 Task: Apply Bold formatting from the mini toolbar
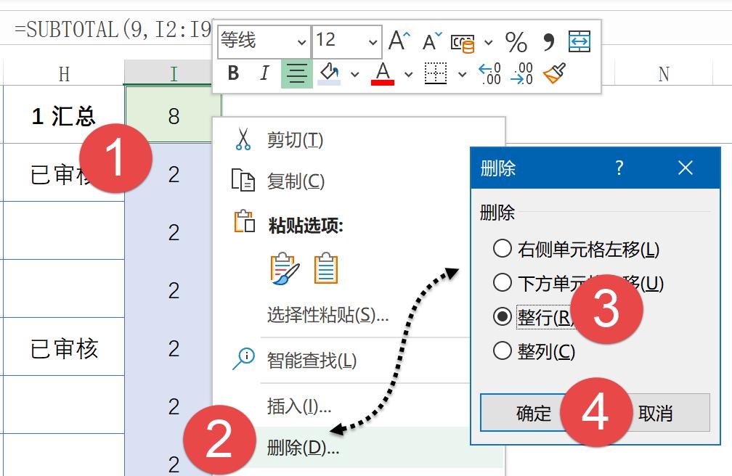pos(232,73)
